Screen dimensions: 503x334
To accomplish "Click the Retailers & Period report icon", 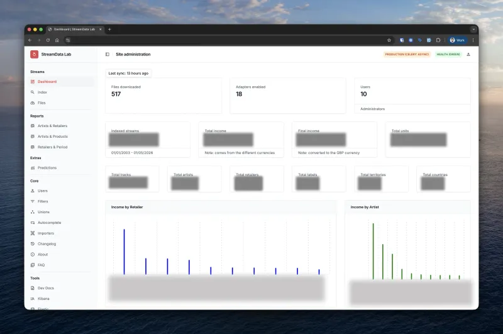I will click(33, 147).
